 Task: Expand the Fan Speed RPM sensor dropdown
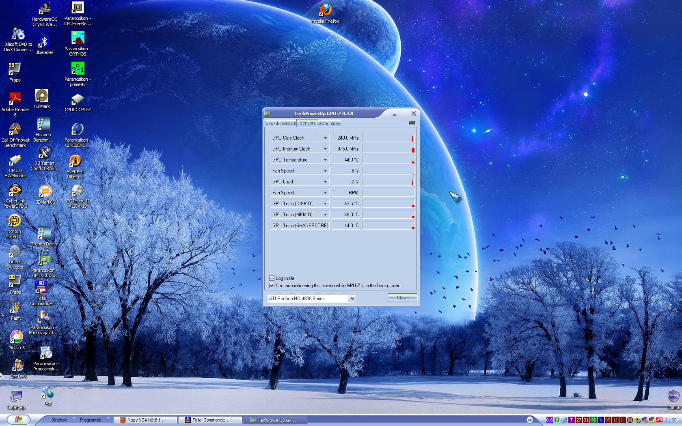(325, 193)
